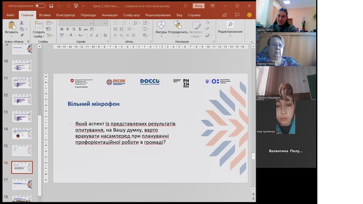
Task: Start presentation from beginning icon
Action: (76, 6)
